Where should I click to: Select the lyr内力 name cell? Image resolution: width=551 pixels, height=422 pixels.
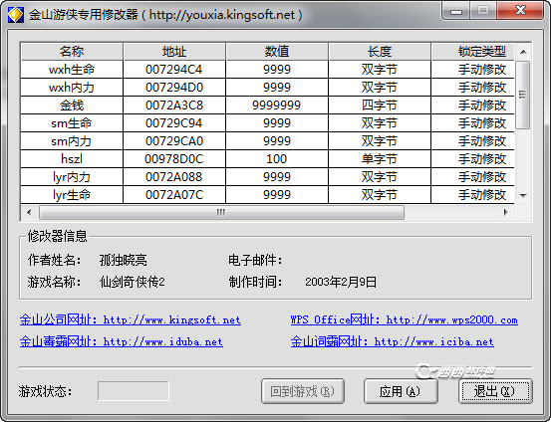(72, 177)
